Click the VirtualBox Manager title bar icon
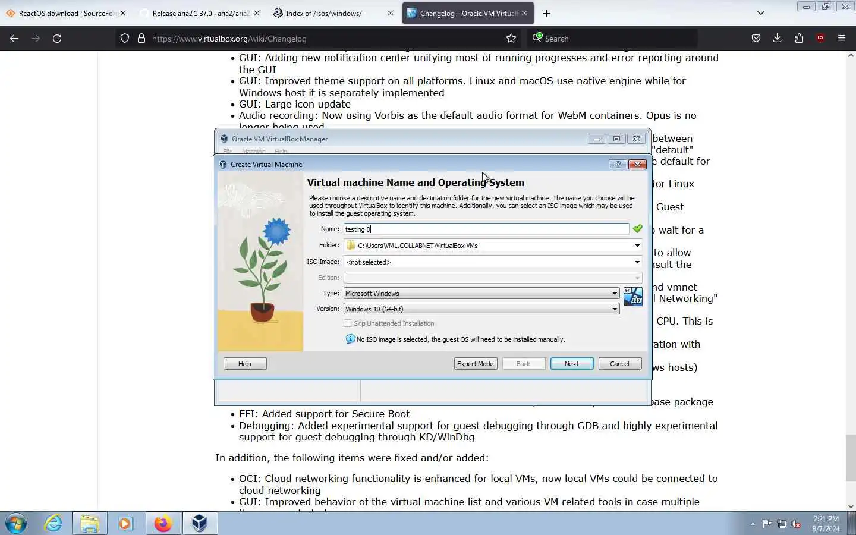Viewport: 856px width, 535px height. click(224, 139)
